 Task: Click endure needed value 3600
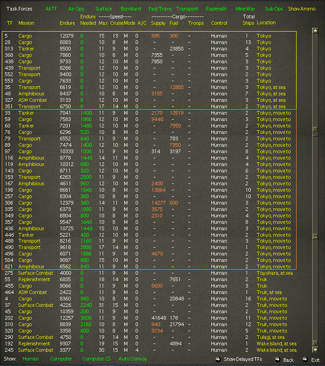(x=86, y=318)
